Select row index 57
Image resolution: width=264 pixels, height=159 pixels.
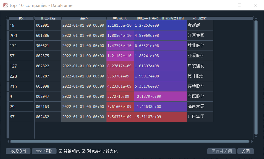21,56
